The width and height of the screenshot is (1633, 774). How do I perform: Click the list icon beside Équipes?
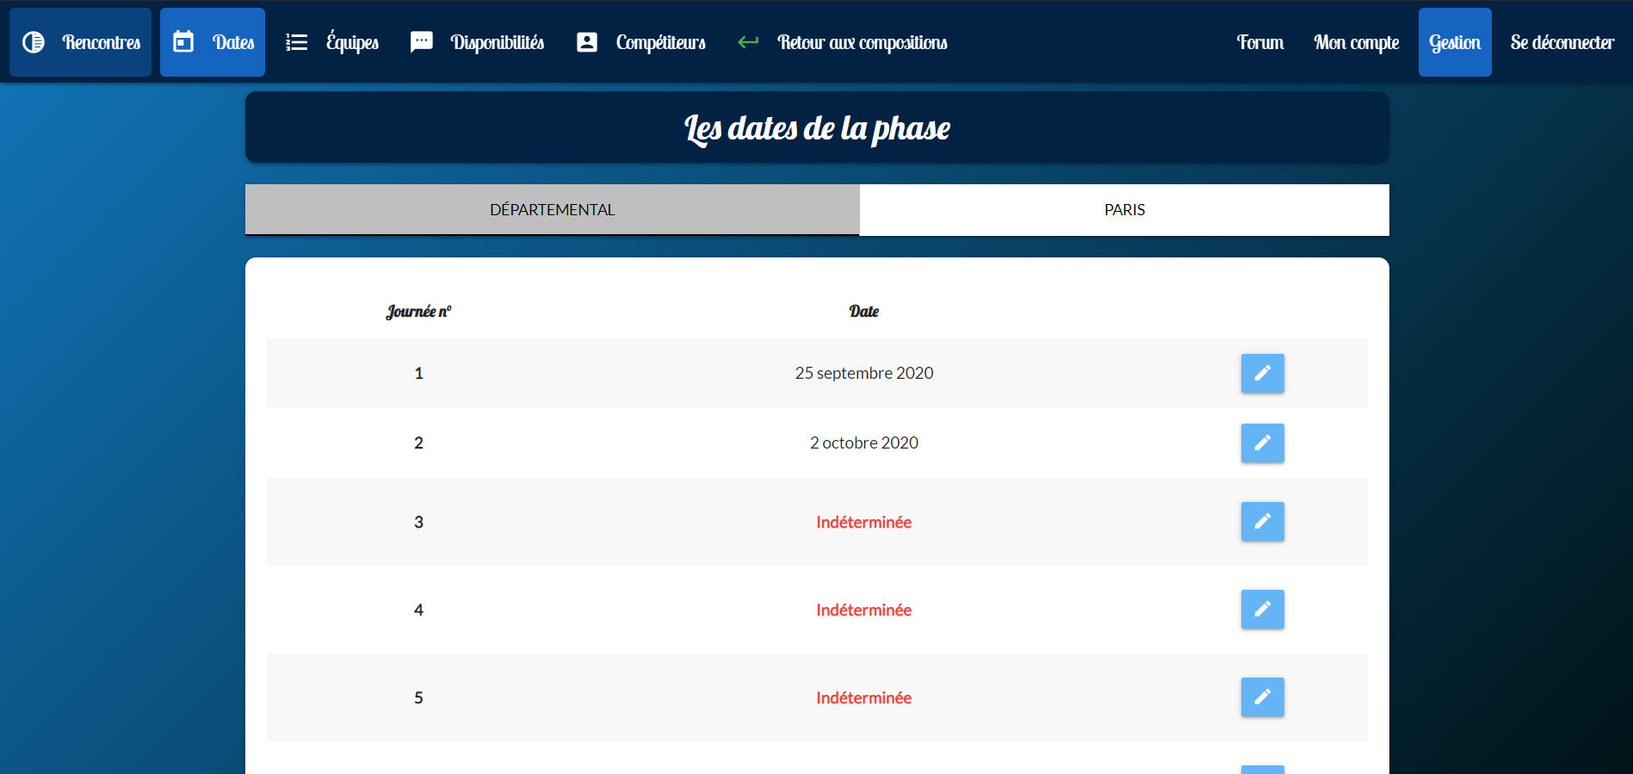[x=297, y=42]
